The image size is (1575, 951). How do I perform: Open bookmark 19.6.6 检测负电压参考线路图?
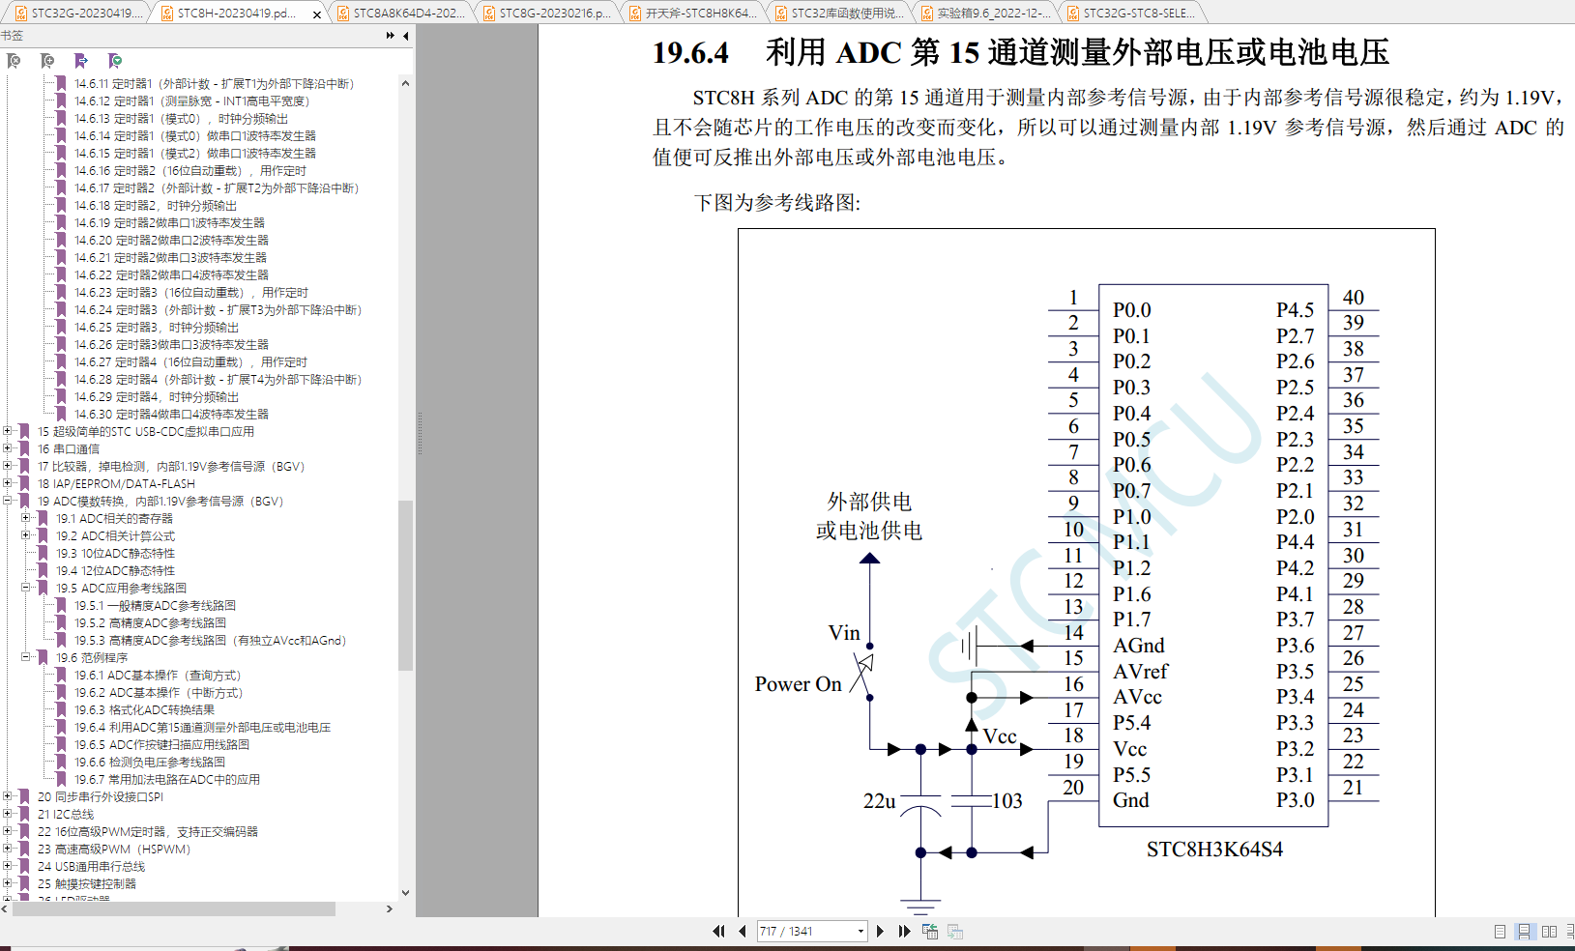pyautogui.click(x=150, y=763)
